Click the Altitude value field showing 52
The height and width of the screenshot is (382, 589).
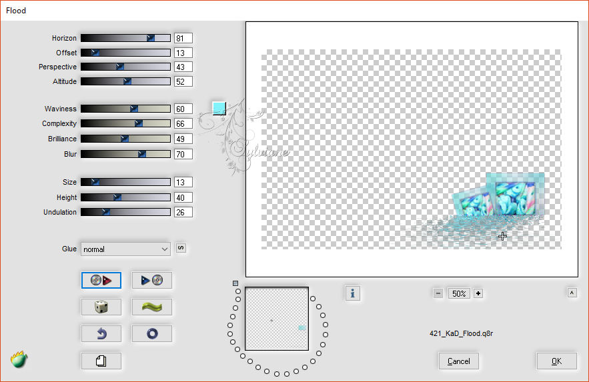coord(183,81)
